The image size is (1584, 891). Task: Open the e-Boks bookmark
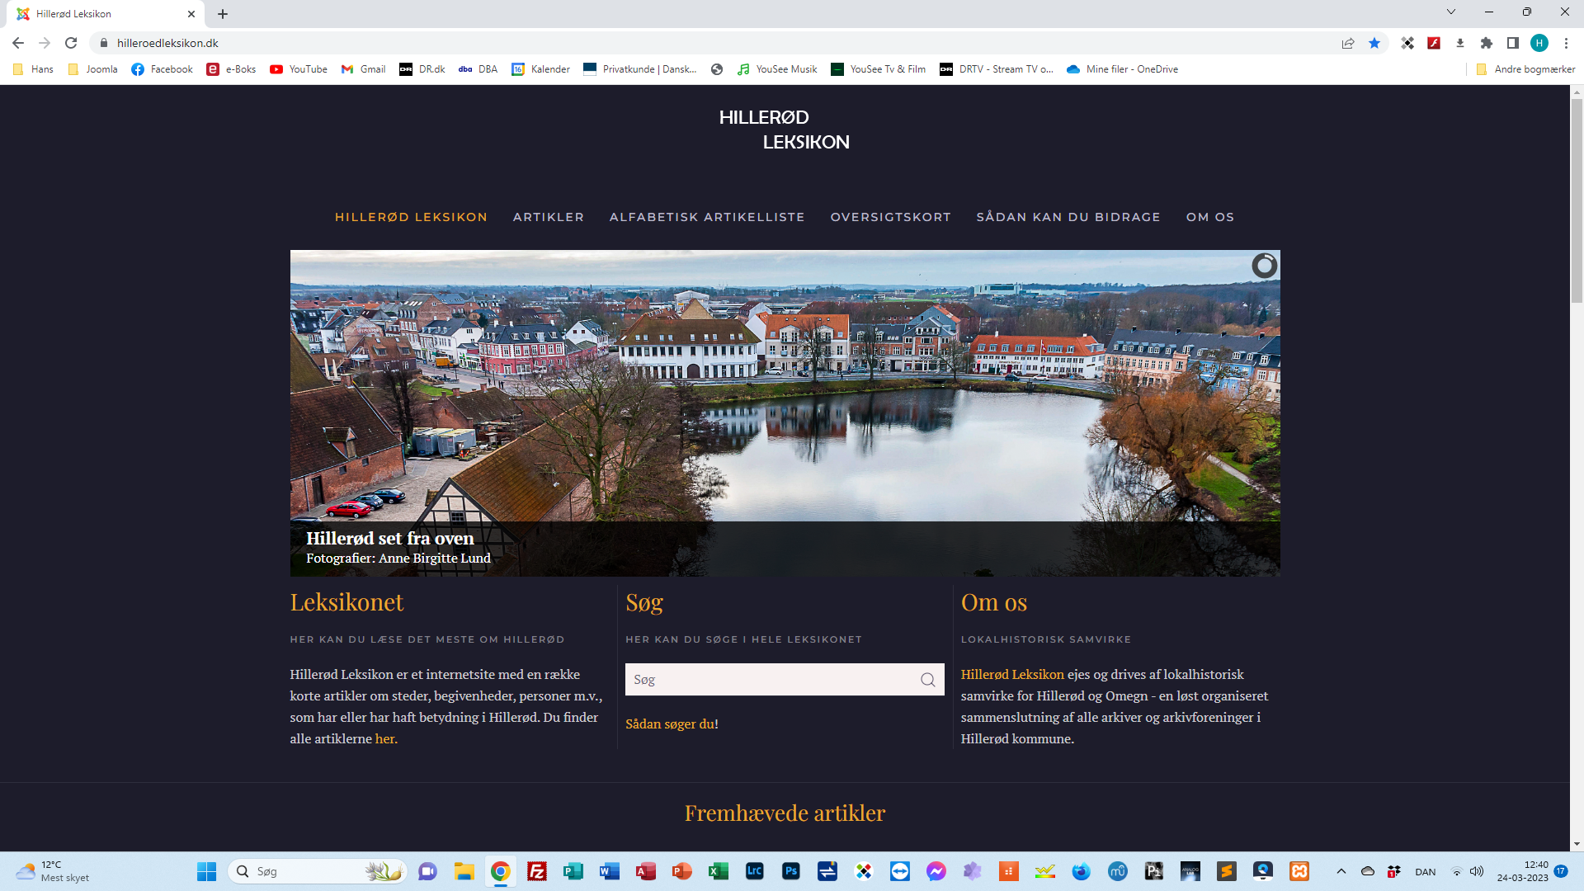point(231,69)
